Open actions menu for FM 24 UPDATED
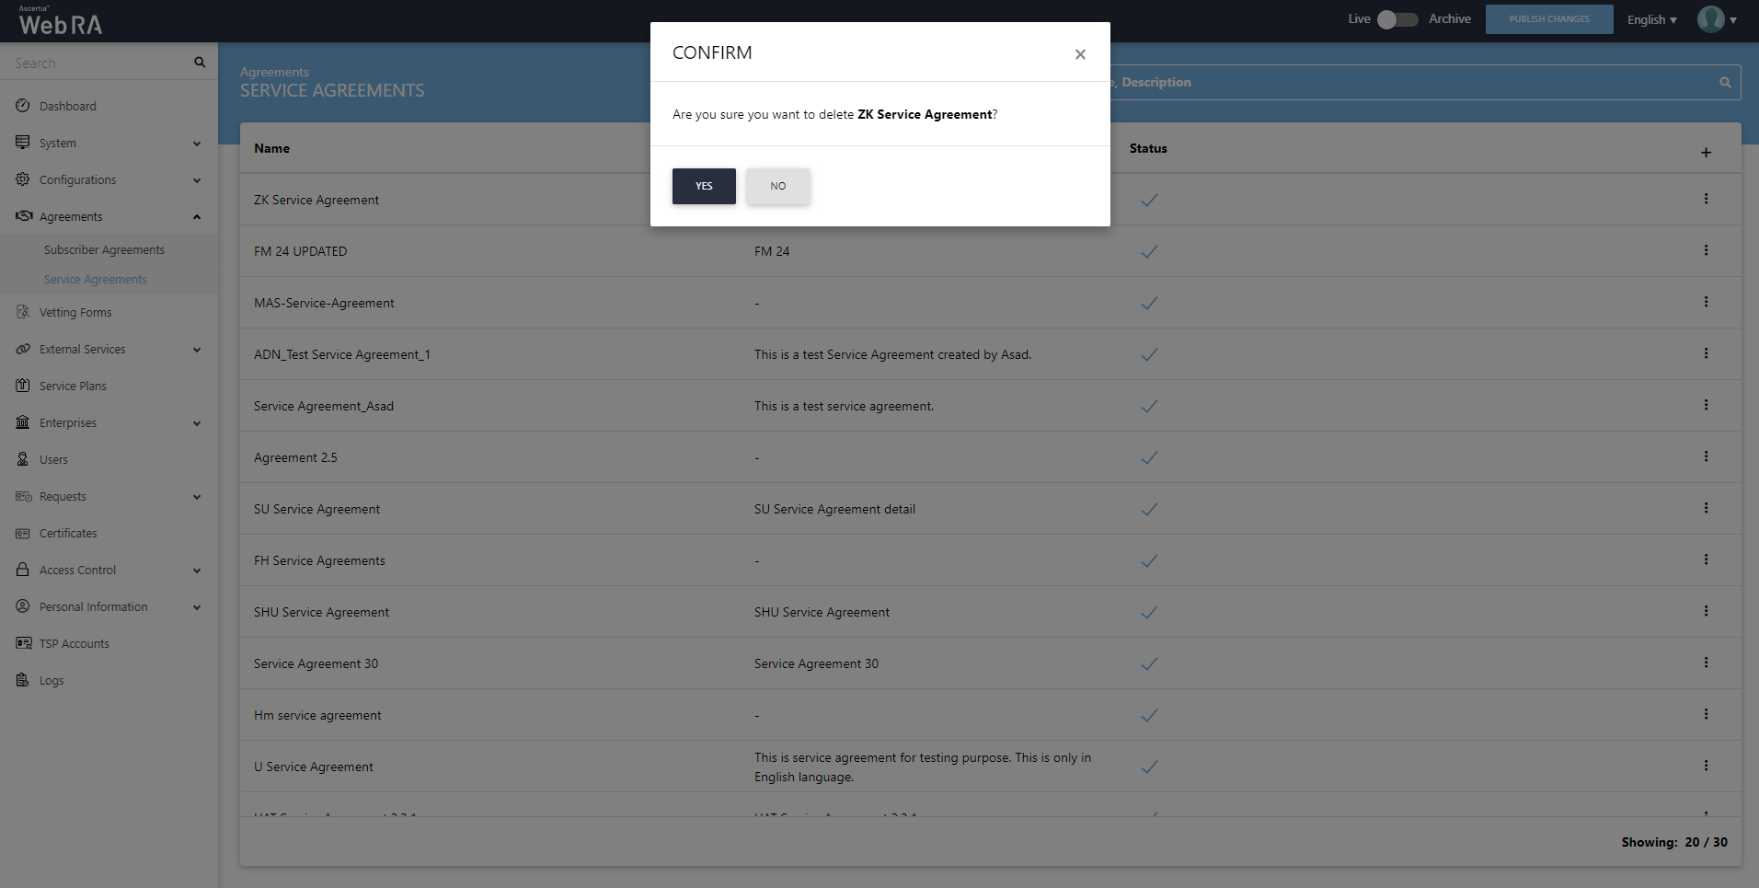 (1706, 250)
